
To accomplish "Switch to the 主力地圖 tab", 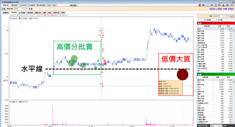I will click(x=21, y=13).
